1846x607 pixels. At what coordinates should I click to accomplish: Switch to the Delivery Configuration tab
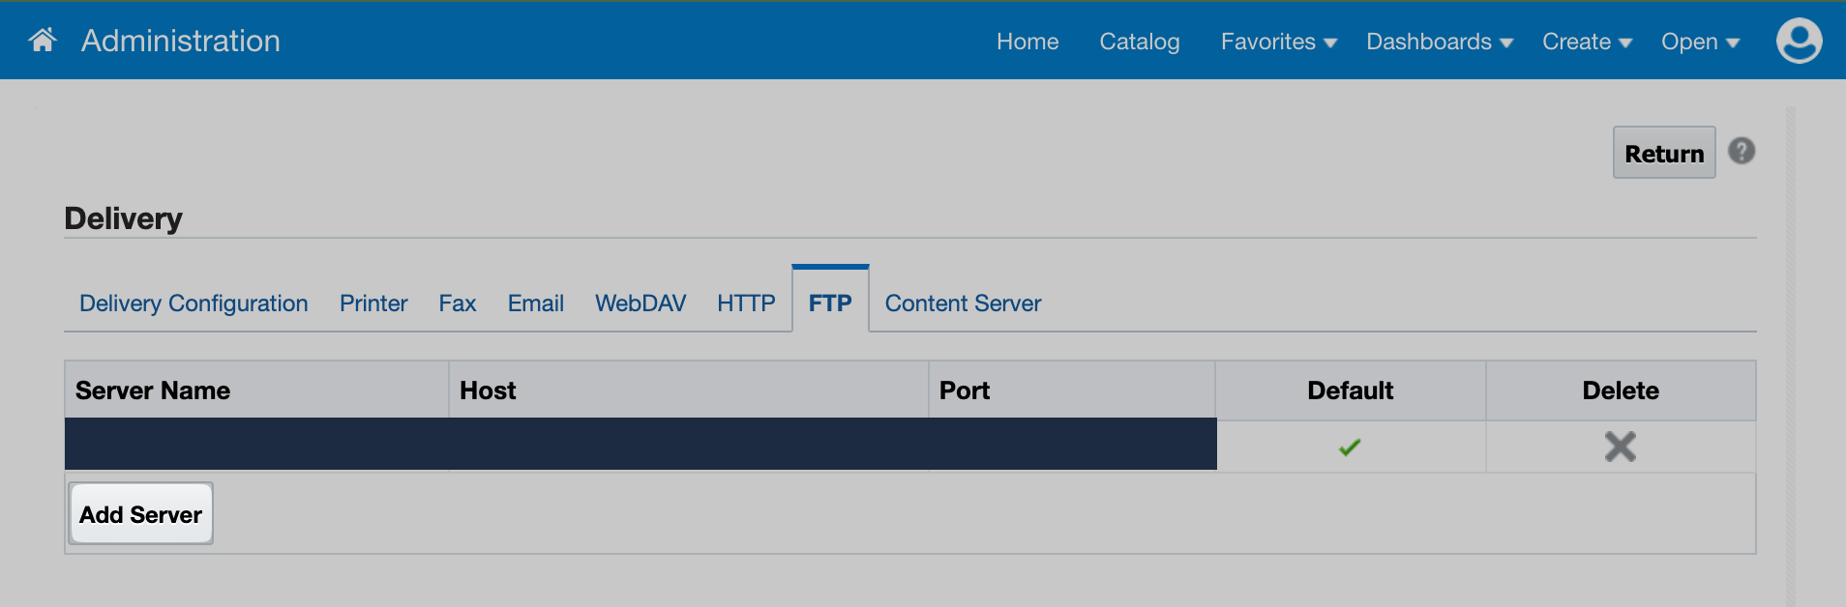(194, 303)
